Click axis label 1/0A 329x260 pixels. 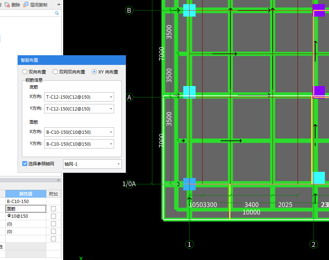129,184
